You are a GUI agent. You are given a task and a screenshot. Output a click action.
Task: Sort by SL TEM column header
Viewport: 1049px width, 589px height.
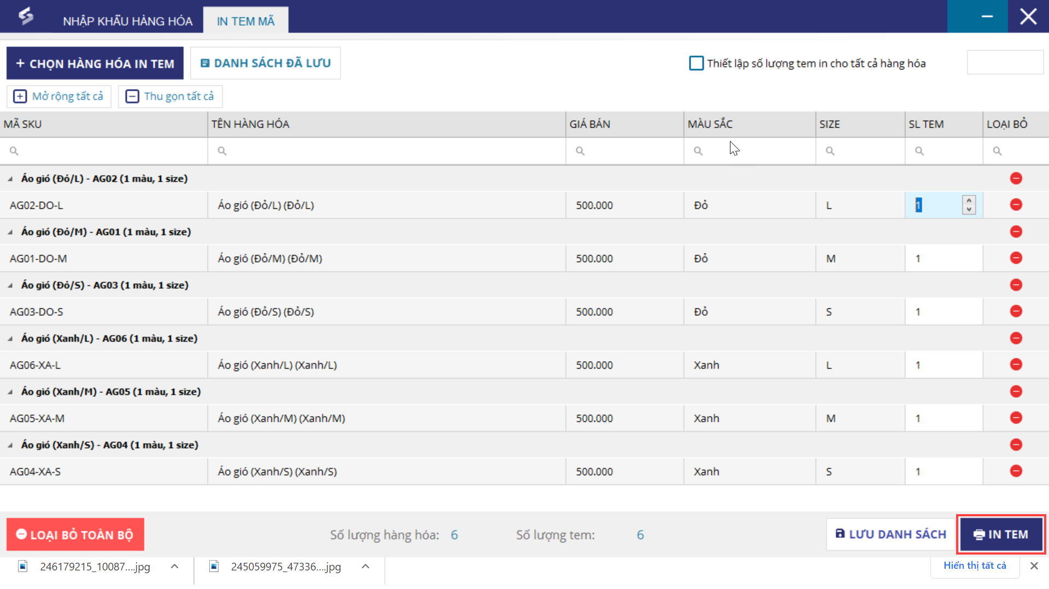944,124
